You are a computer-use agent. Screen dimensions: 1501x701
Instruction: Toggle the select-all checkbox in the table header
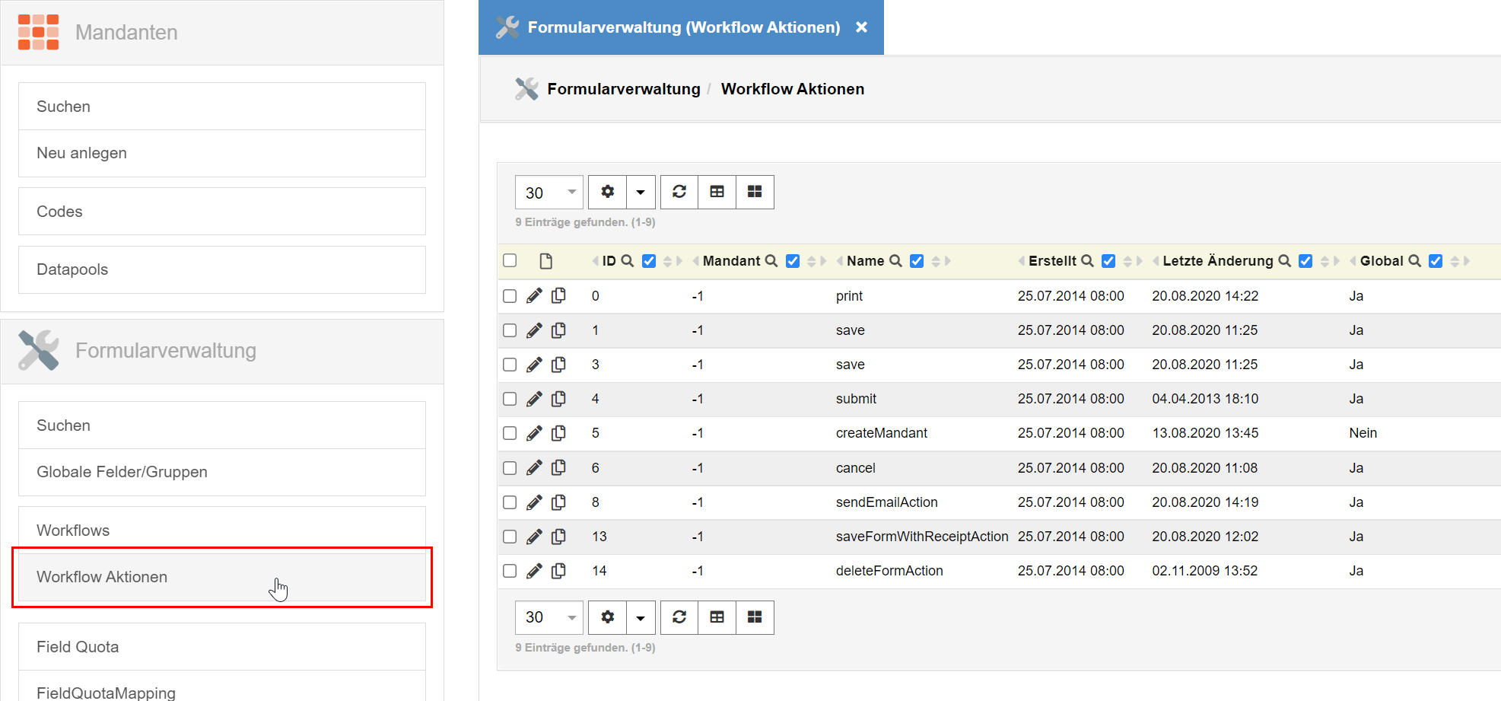510,261
